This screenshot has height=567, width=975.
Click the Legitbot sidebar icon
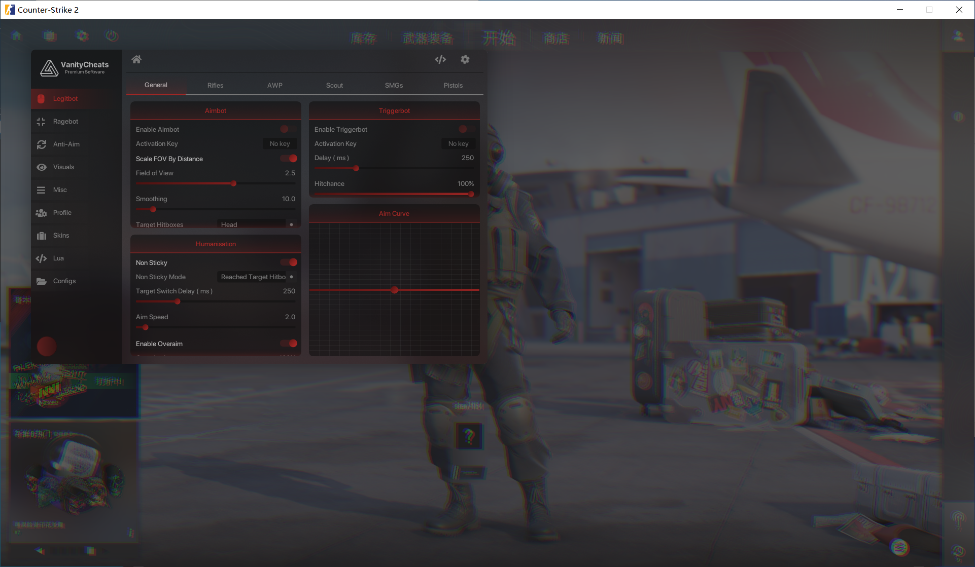[x=42, y=98]
